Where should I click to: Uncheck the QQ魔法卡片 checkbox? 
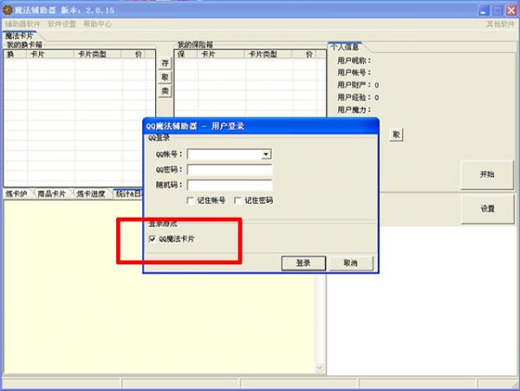tap(153, 238)
